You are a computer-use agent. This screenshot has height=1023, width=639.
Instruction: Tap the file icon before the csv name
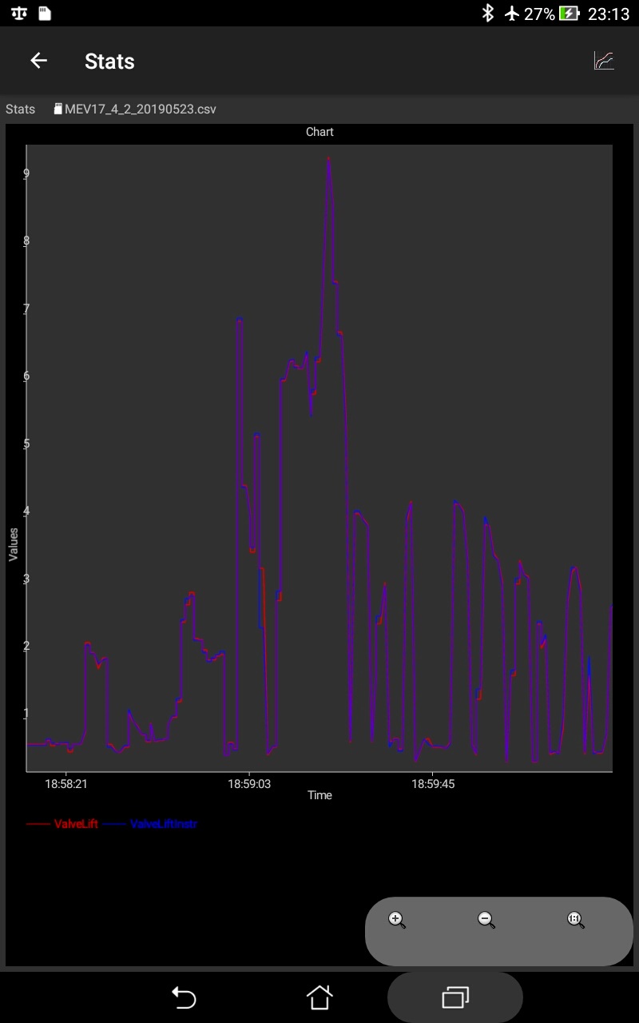pyautogui.click(x=58, y=109)
